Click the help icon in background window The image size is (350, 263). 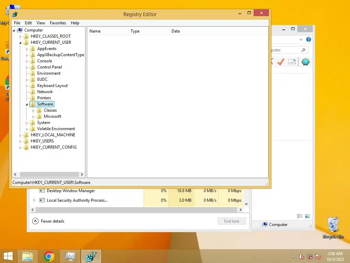tap(309, 40)
